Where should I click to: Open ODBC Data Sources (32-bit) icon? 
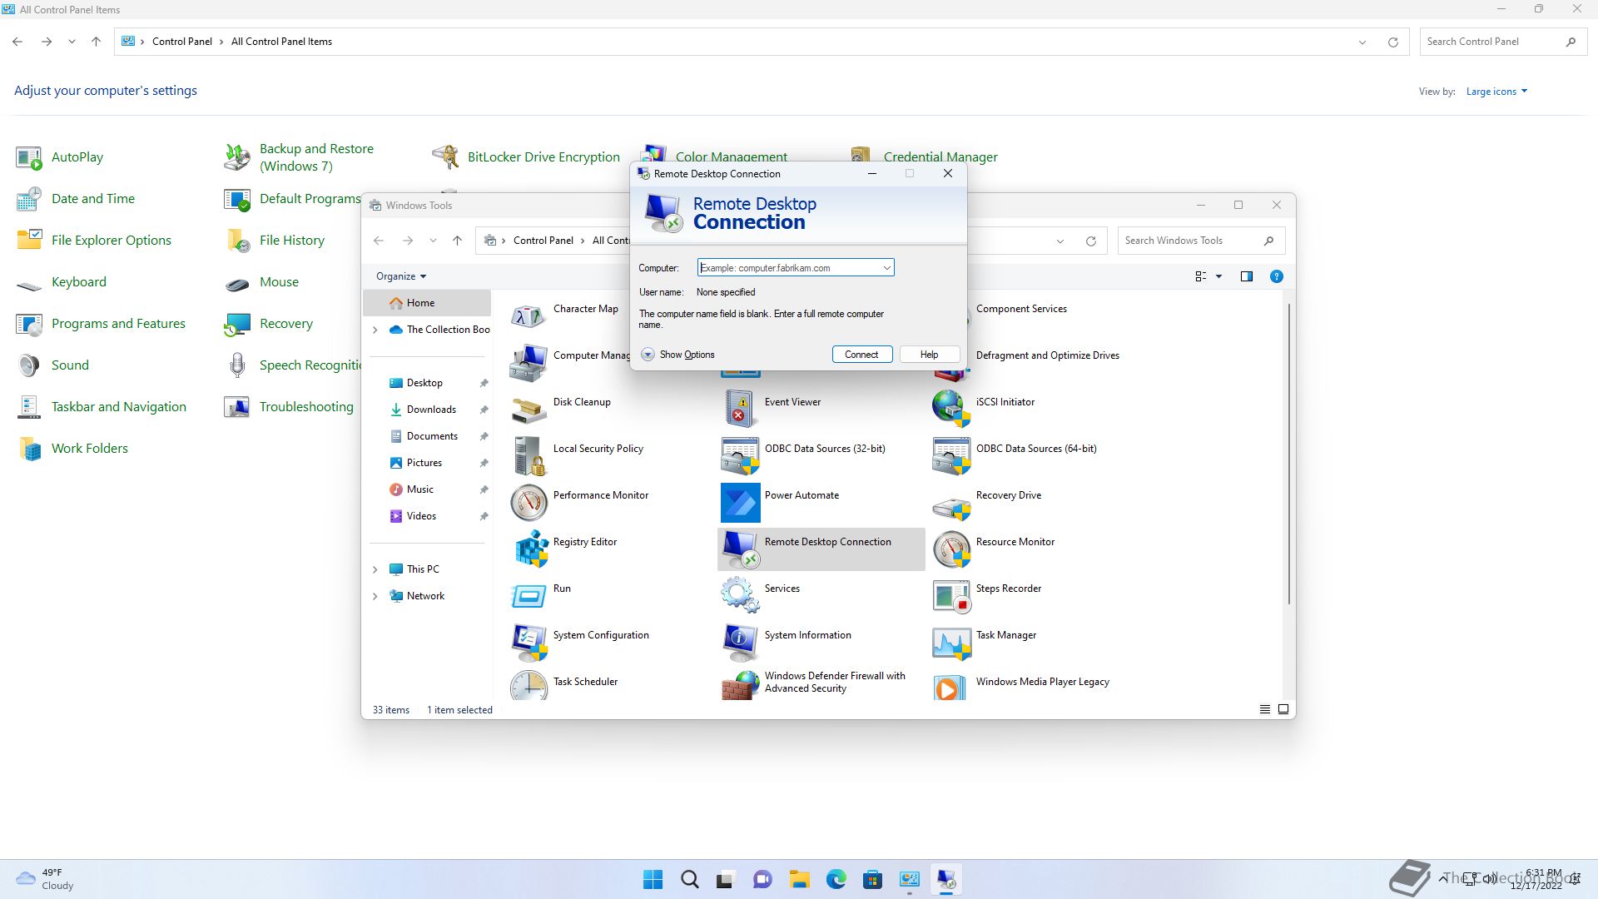click(x=741, y=457)
